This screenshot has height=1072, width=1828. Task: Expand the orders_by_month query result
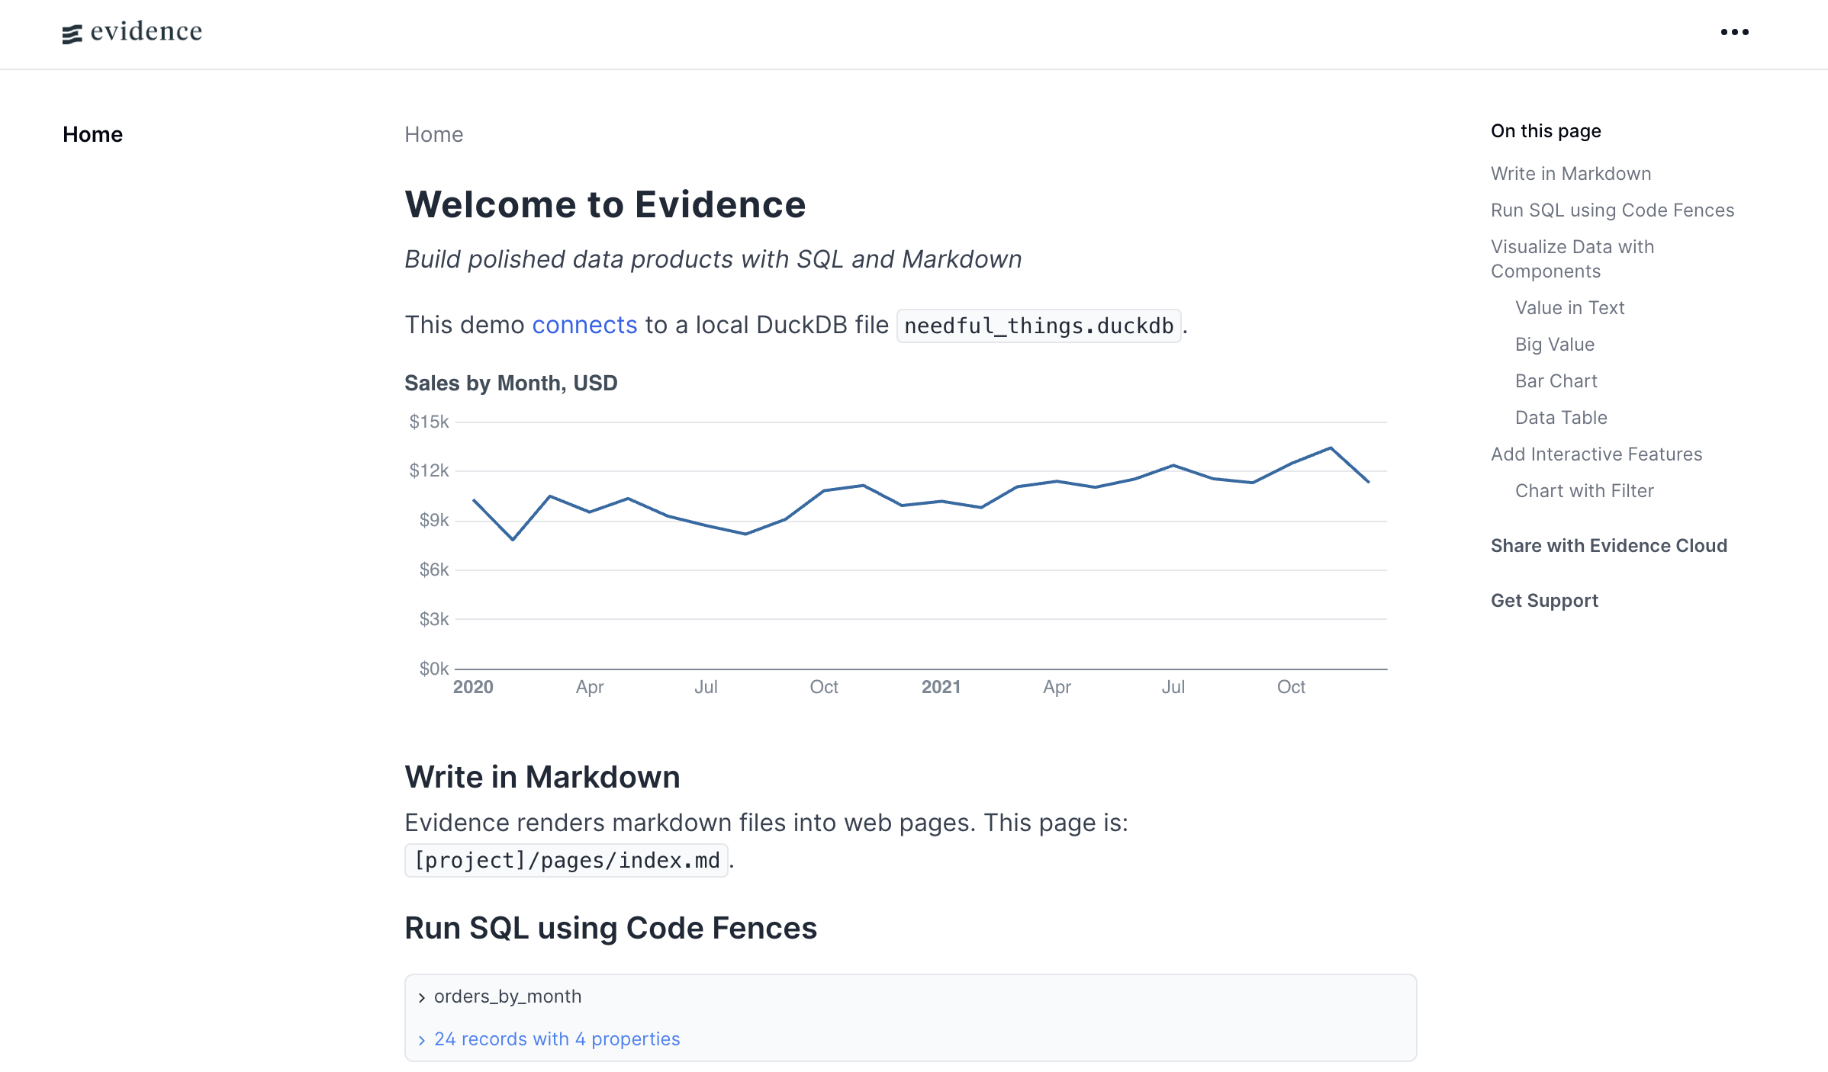507,996
